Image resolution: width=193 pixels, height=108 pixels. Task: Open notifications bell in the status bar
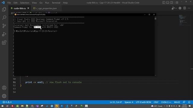coord(189,102)
